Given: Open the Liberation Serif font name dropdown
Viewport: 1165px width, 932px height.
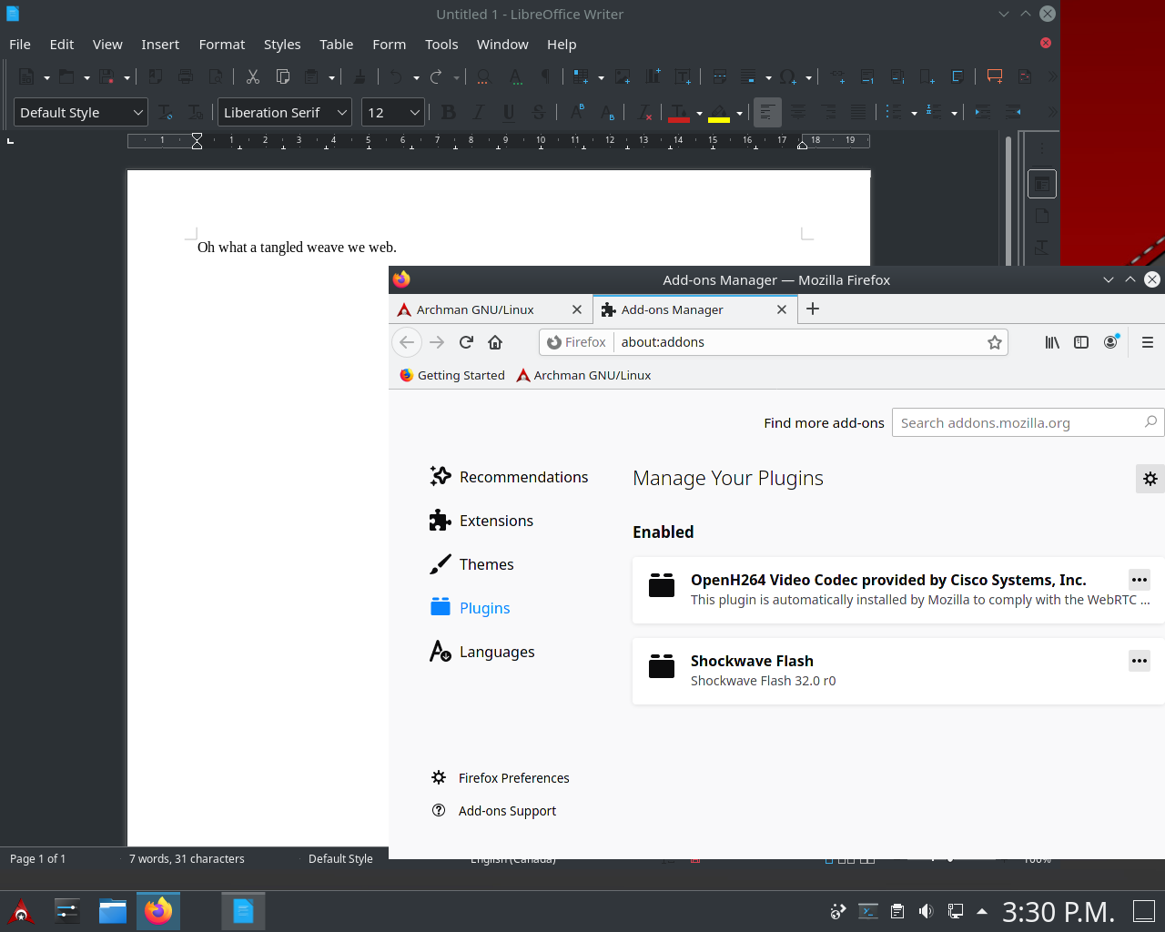Looking at the screenshot, I should pyautogui.click(x=342, y=113).
